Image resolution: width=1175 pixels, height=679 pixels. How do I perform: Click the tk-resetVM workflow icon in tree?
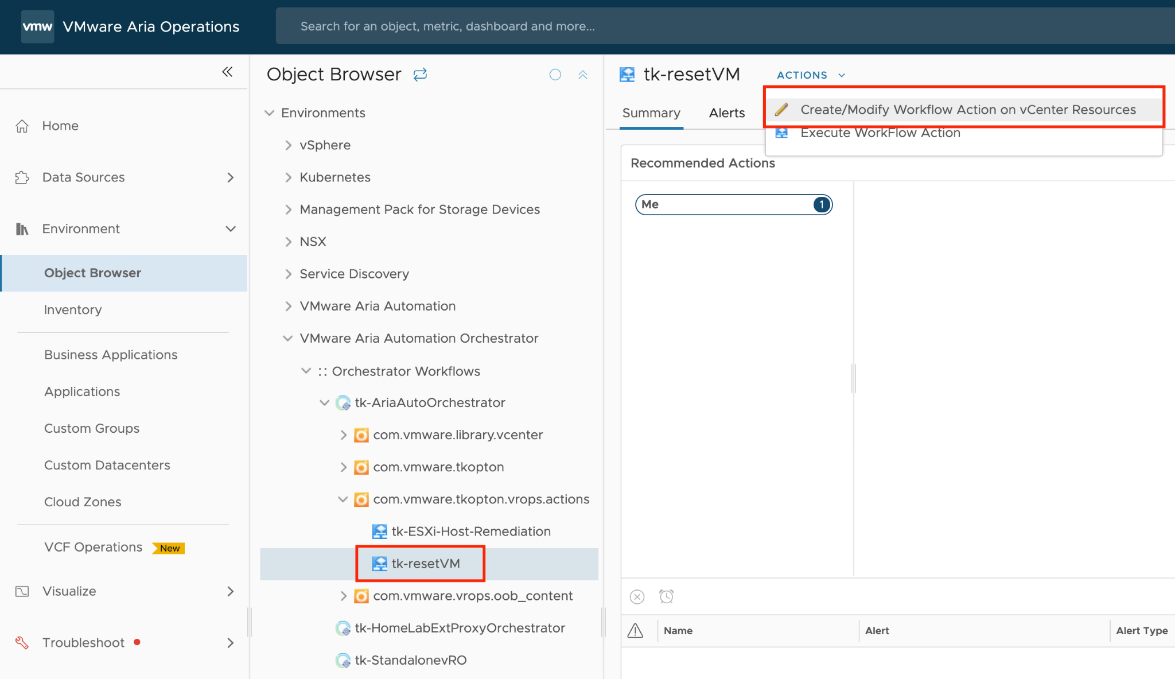pyautogui.click(x=379, y=564)
